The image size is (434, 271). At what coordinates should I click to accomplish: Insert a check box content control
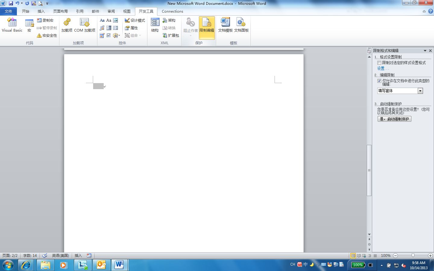[108, 35]
